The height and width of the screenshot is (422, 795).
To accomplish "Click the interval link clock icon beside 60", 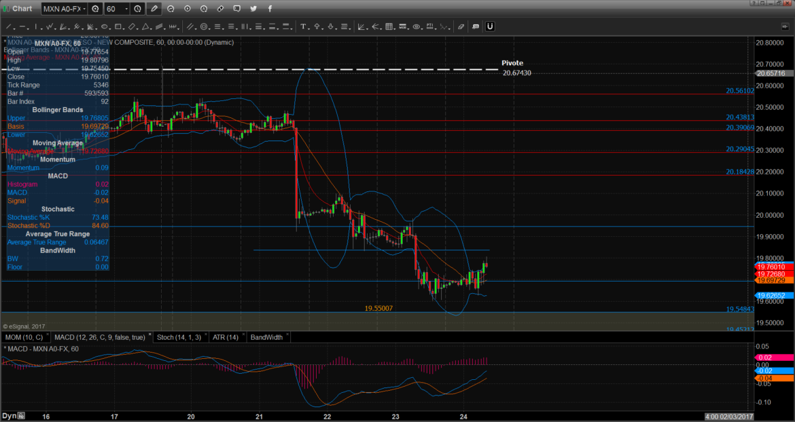I will (x=138, y=9).
